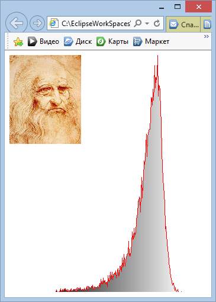Click the green Карты map icon
The width and height of the screenshot is (216, 302).
pyautogui.click(x=101, y=41)
